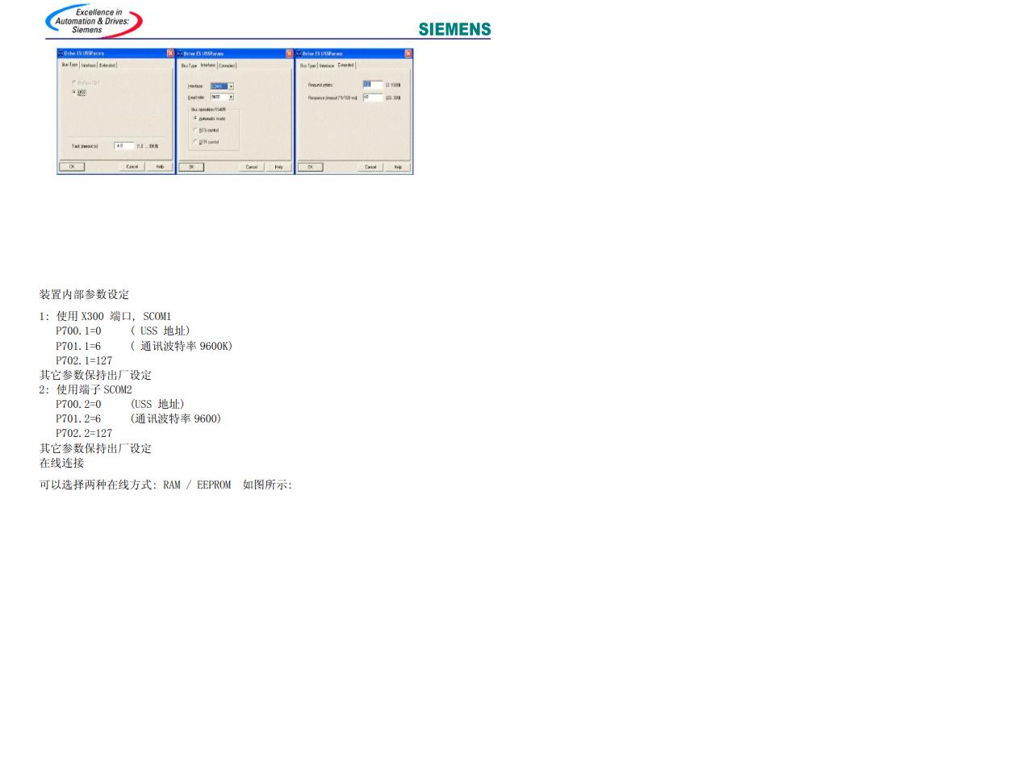This screenshot has width=1033, height=774.
Task: Click the text line 'P700.1=0'
Action: point(78,331)
